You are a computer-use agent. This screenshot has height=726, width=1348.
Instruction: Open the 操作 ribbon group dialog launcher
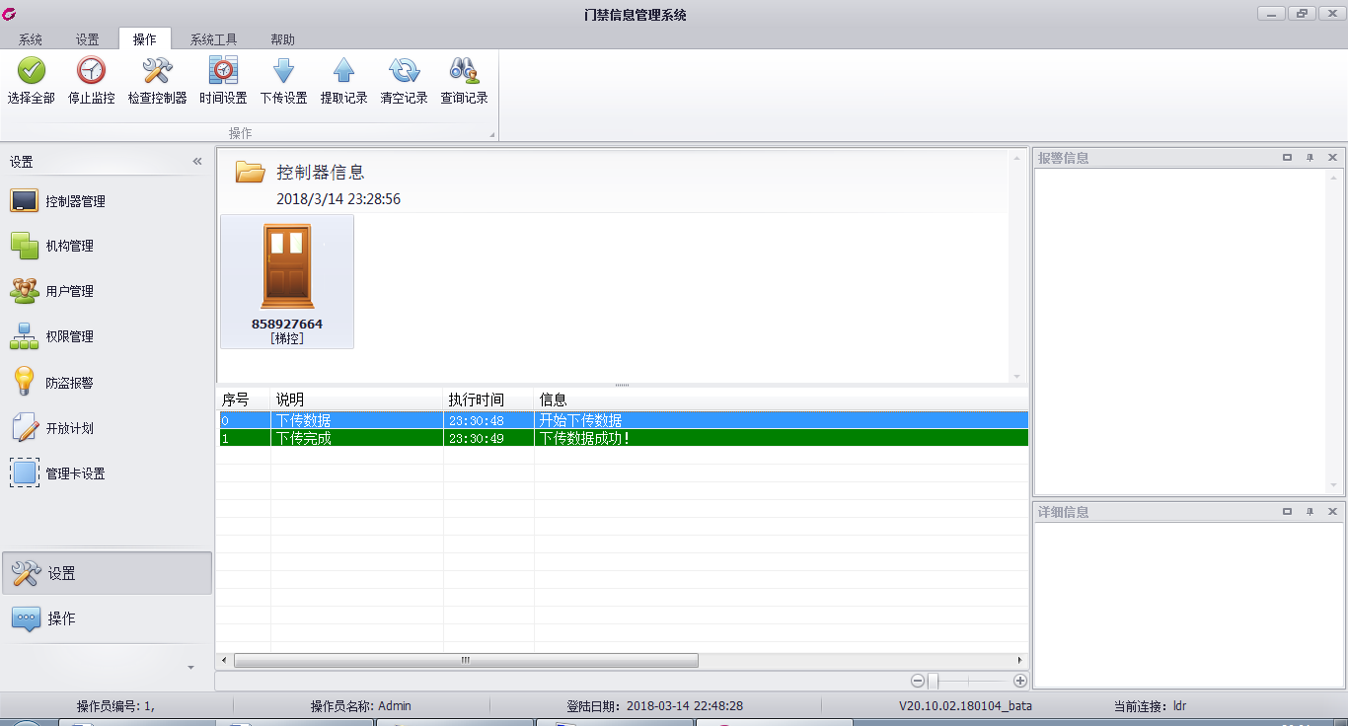491,133
